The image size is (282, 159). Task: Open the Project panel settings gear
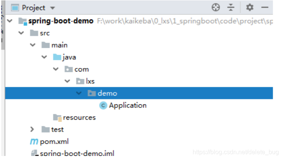point(250,8)
